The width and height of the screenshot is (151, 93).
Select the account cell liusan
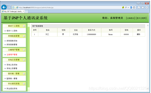(111, 34)
